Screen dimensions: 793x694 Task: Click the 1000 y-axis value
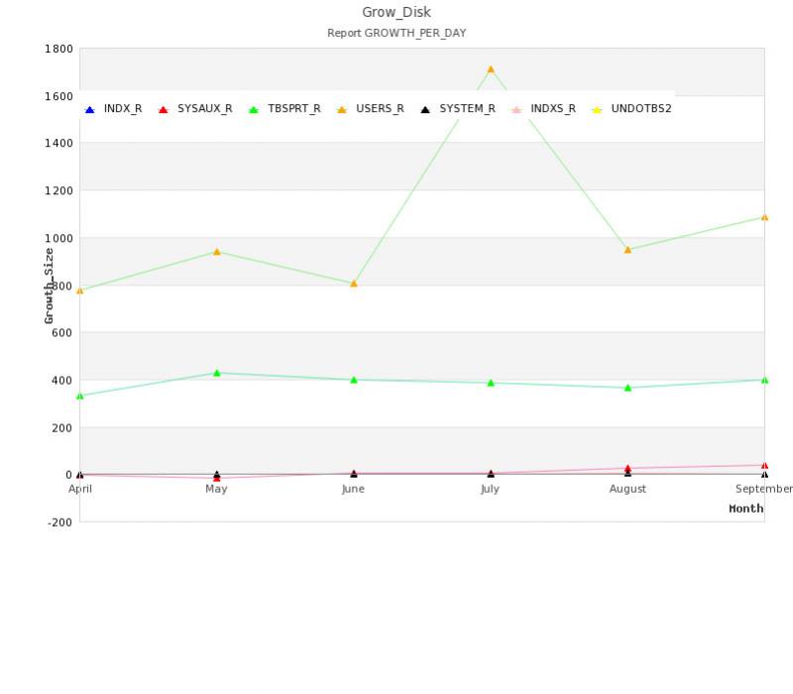click(x=58, y=238)
